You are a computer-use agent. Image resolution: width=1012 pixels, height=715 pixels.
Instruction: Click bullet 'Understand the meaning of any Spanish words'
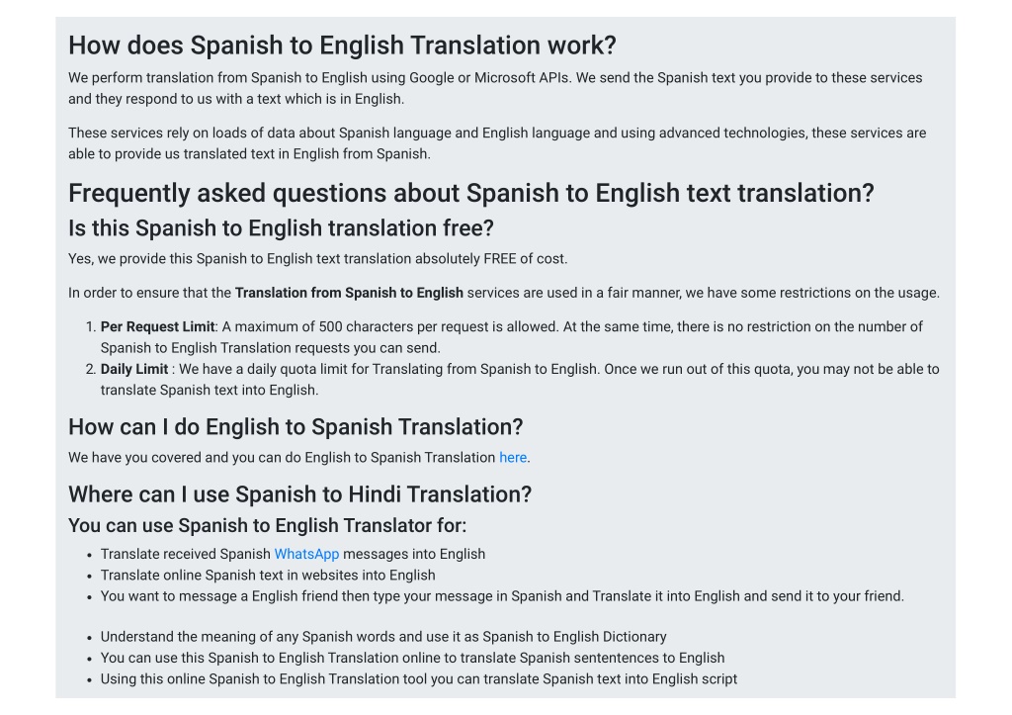pyautogui.click(x=383, y=637)
